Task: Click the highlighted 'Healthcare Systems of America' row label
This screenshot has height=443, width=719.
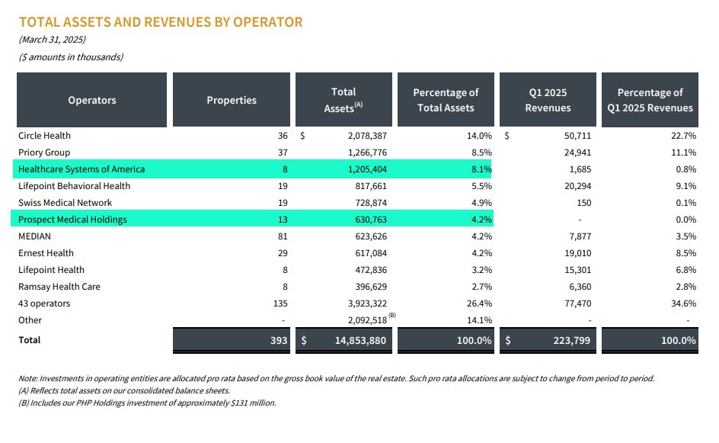Action: tap(81, 169)
